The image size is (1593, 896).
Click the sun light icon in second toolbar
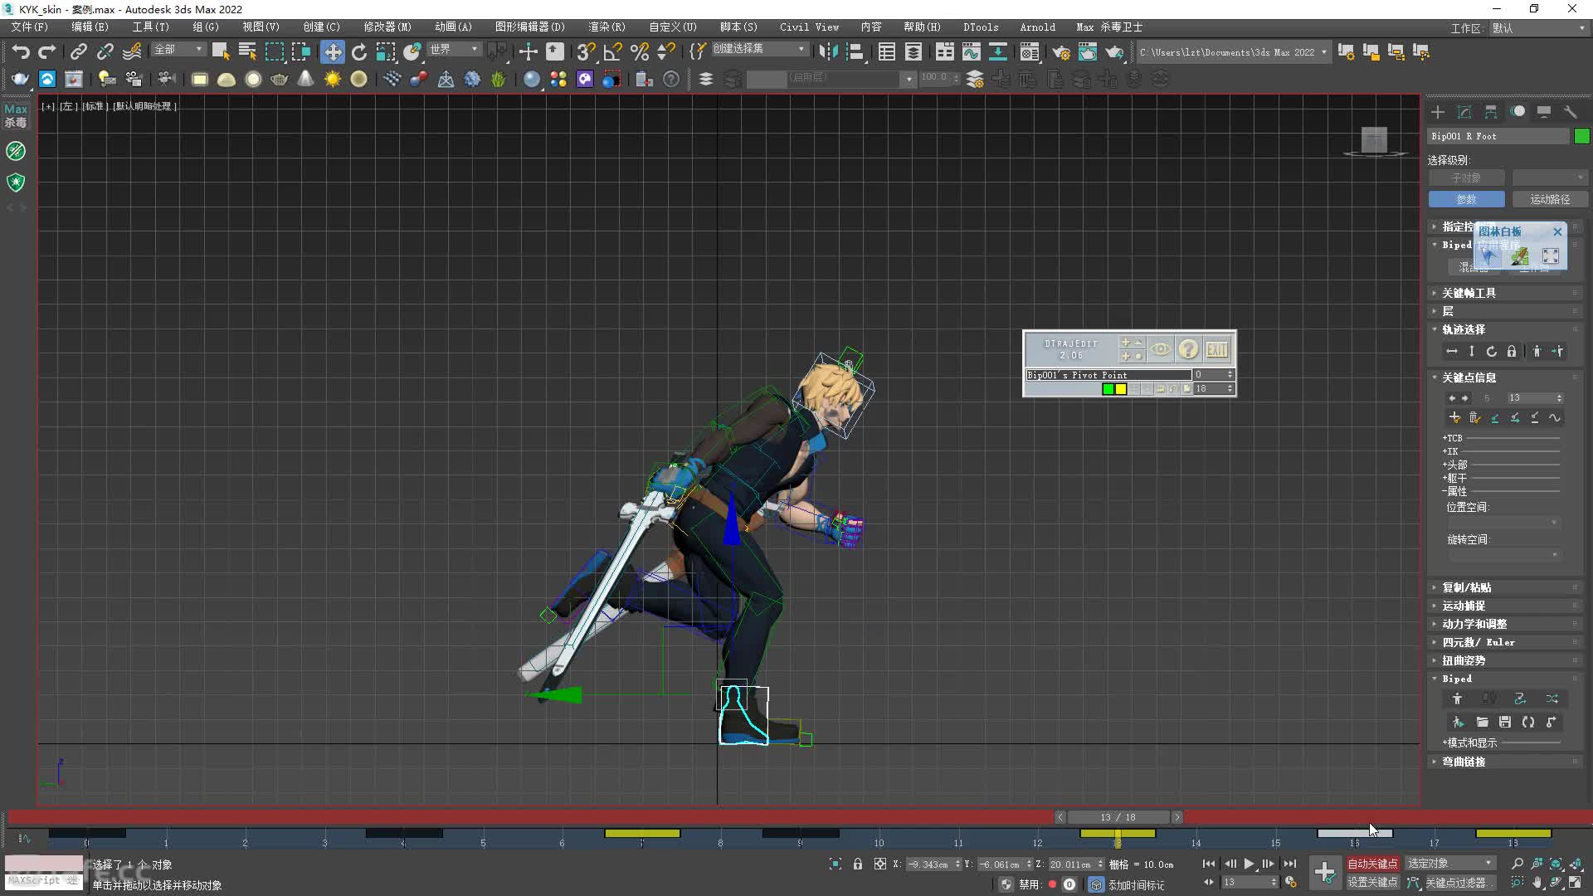pos(333,79)
